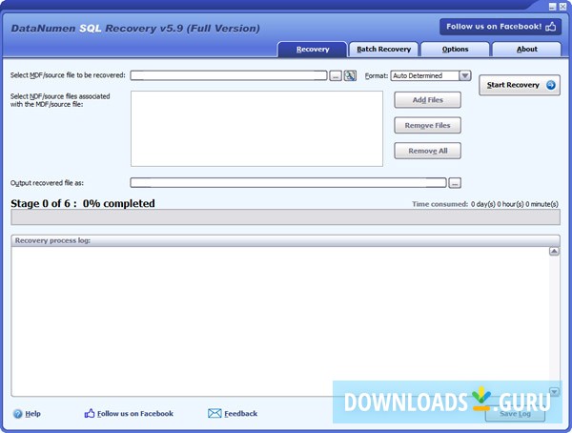Switch to the Recovery tab
This screenshot has height=433, width=572.
[313, 50]
